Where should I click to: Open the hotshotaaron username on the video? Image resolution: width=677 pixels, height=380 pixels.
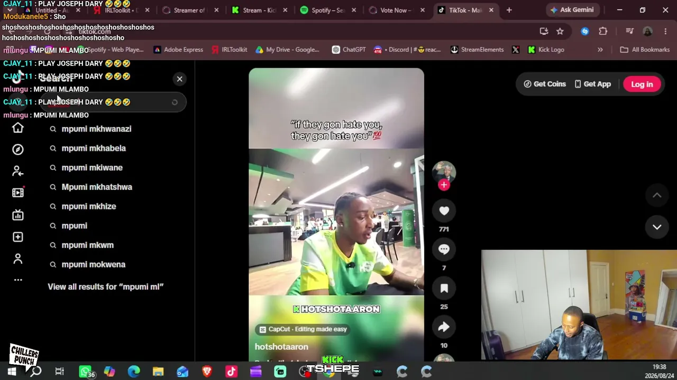pyautogui.click(x=281, y=347)
